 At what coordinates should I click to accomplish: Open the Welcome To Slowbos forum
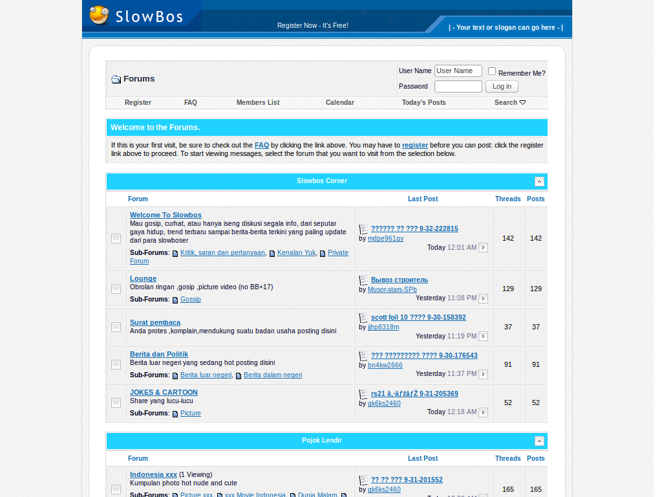point(166,215)
